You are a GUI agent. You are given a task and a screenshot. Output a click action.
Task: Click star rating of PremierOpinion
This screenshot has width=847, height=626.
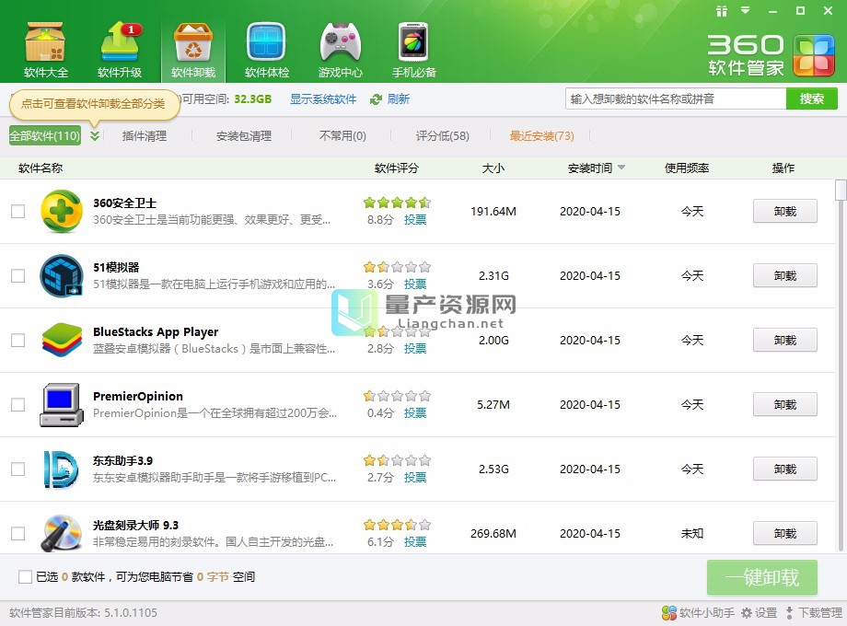397,396
